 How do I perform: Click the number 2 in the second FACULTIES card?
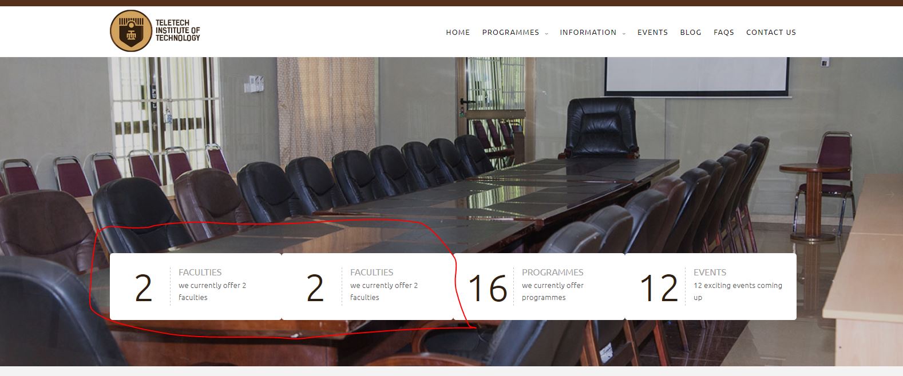click(x=315, y=287)
